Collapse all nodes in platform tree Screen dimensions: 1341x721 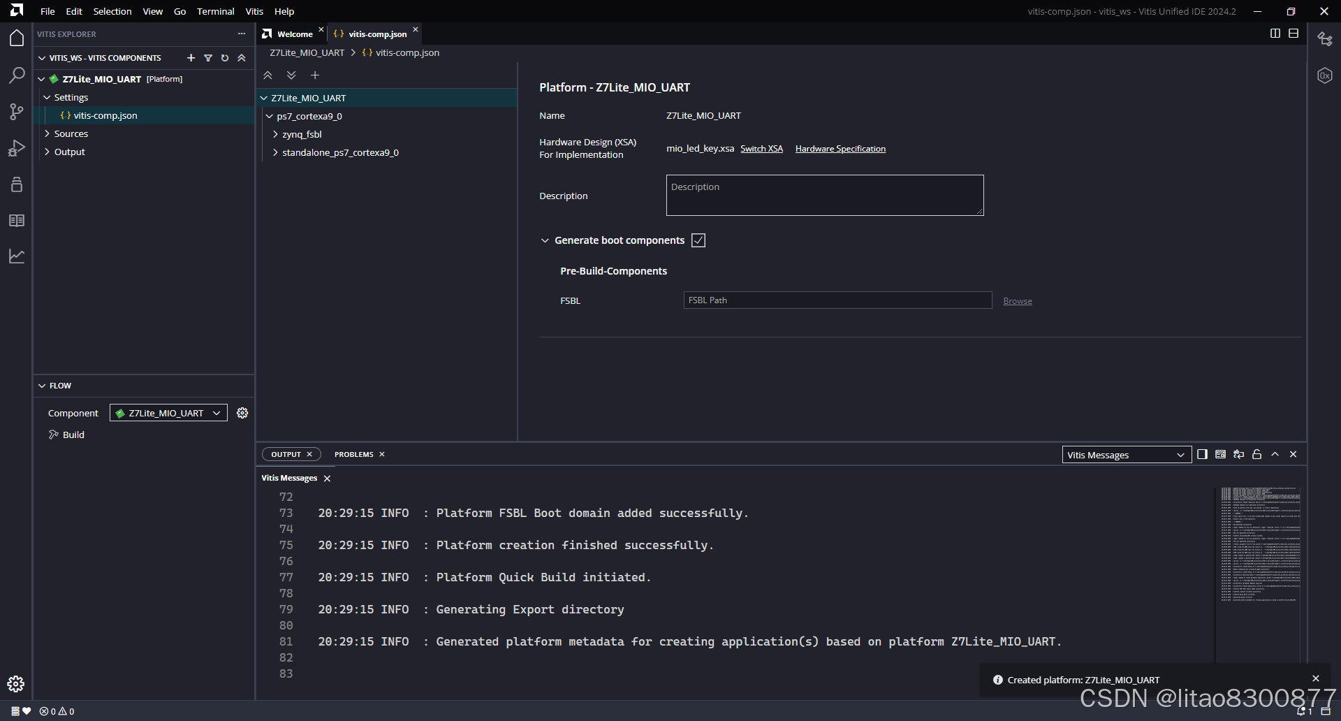tap(268, 75)
